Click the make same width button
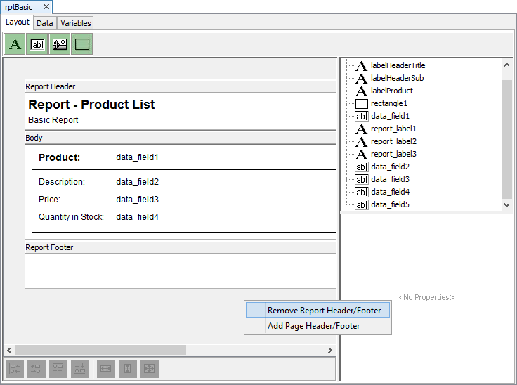 106,368
